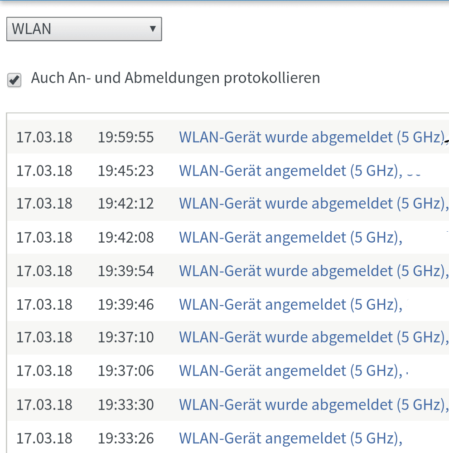This screenshot has width=449, height=453.
Task: Click the 'Auch An- und Abmeldungen protokollieren' label
Action: (175, 78)
